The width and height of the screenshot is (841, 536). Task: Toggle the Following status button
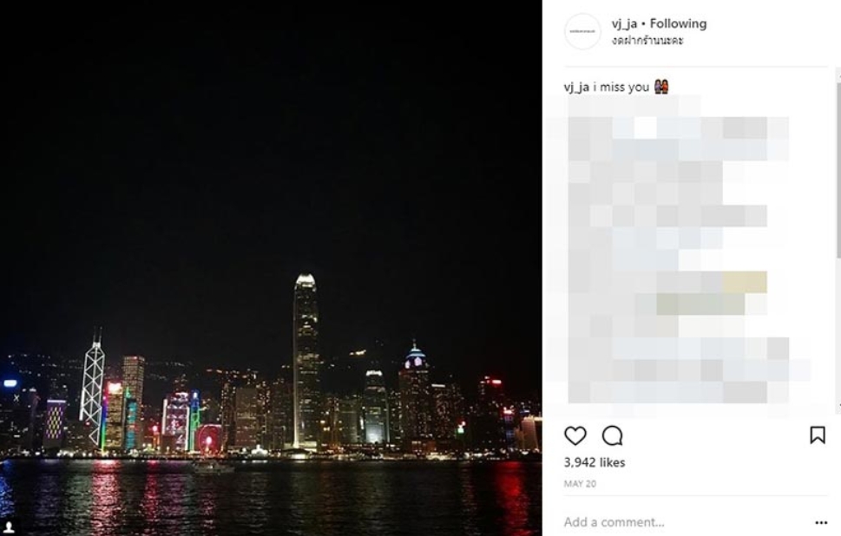click(x=678, y=23)
